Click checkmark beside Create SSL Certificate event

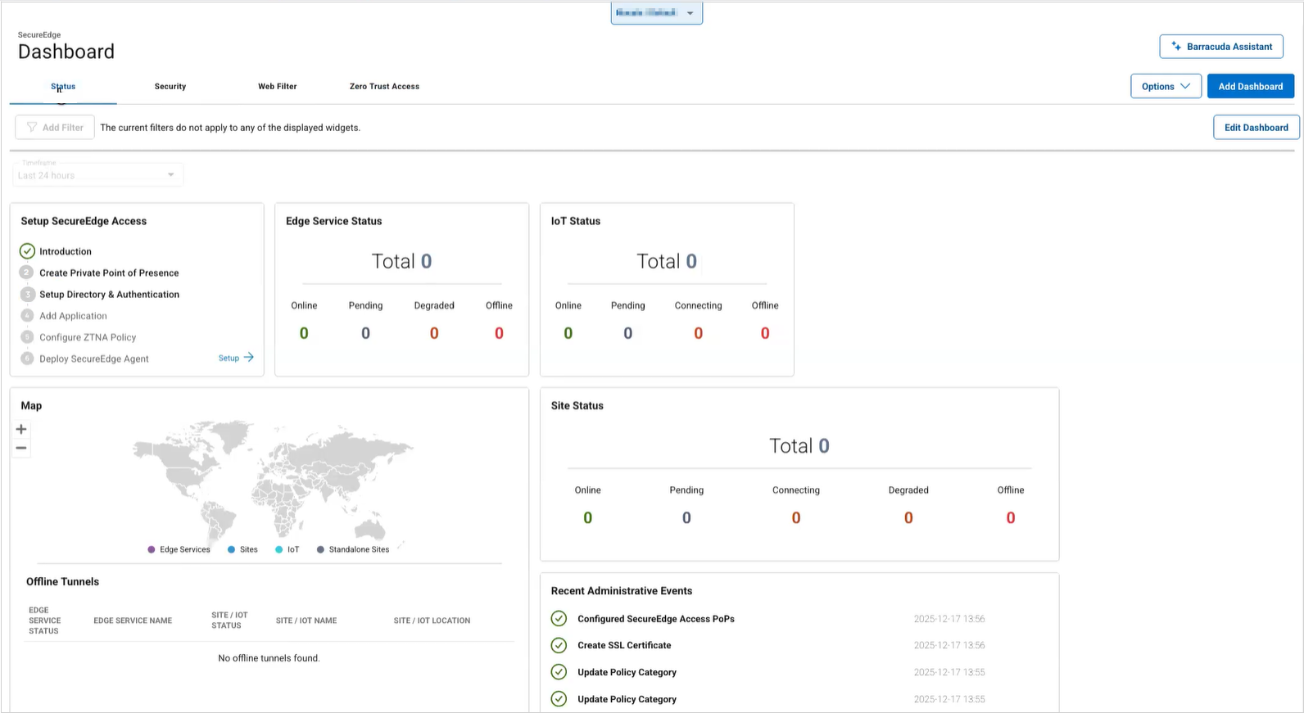pos(559,645)
